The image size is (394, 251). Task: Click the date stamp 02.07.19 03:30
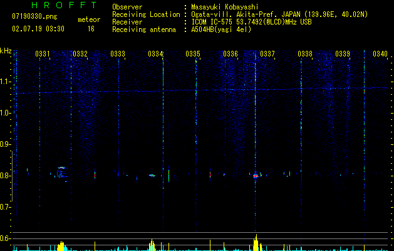38,29
